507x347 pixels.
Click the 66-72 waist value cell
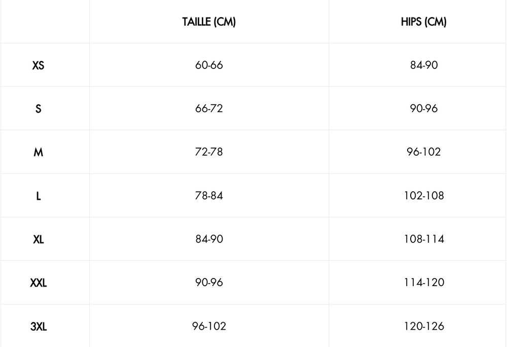(209, 109)
